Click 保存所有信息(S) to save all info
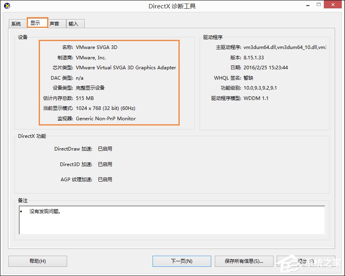The width and height of the screenshot is (345, 276). coord(244,261)
